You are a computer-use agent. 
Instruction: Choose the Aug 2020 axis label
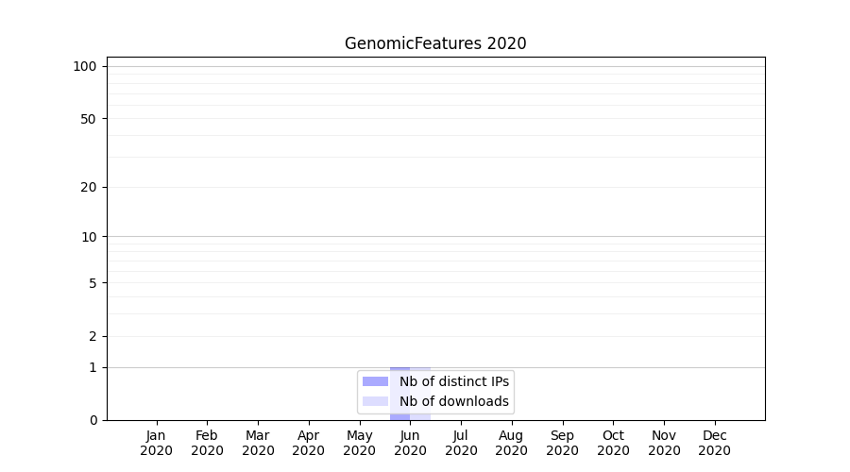[511, 443]
